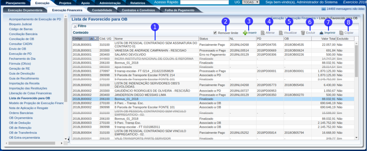Click the Imprimir printer icon
Screen dimensions: 367x151
pos(322,33)
